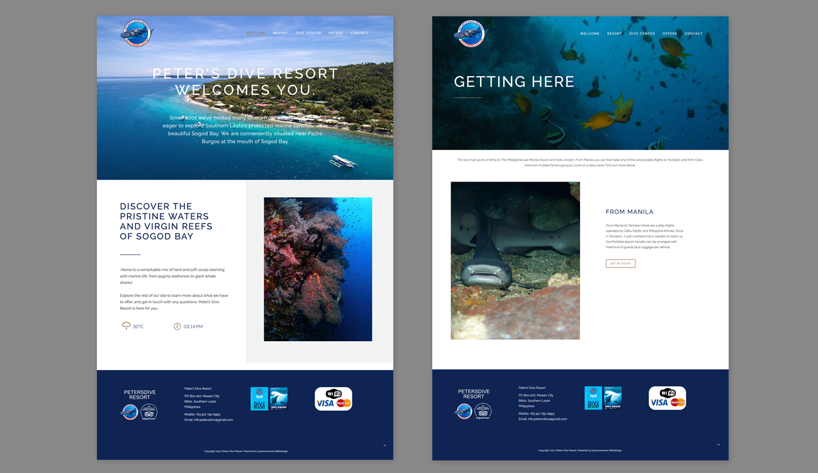The height and width of the screenshot is (473, 818).
Task: Select Offers in the Welcome page navigation
Action: pyautogui.click(x=336, y=33)
